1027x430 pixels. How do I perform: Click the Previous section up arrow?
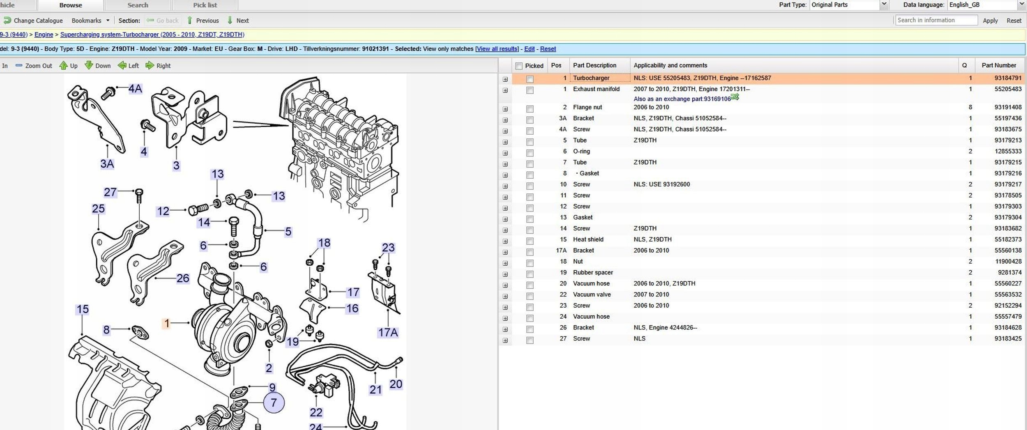(189, 20)
